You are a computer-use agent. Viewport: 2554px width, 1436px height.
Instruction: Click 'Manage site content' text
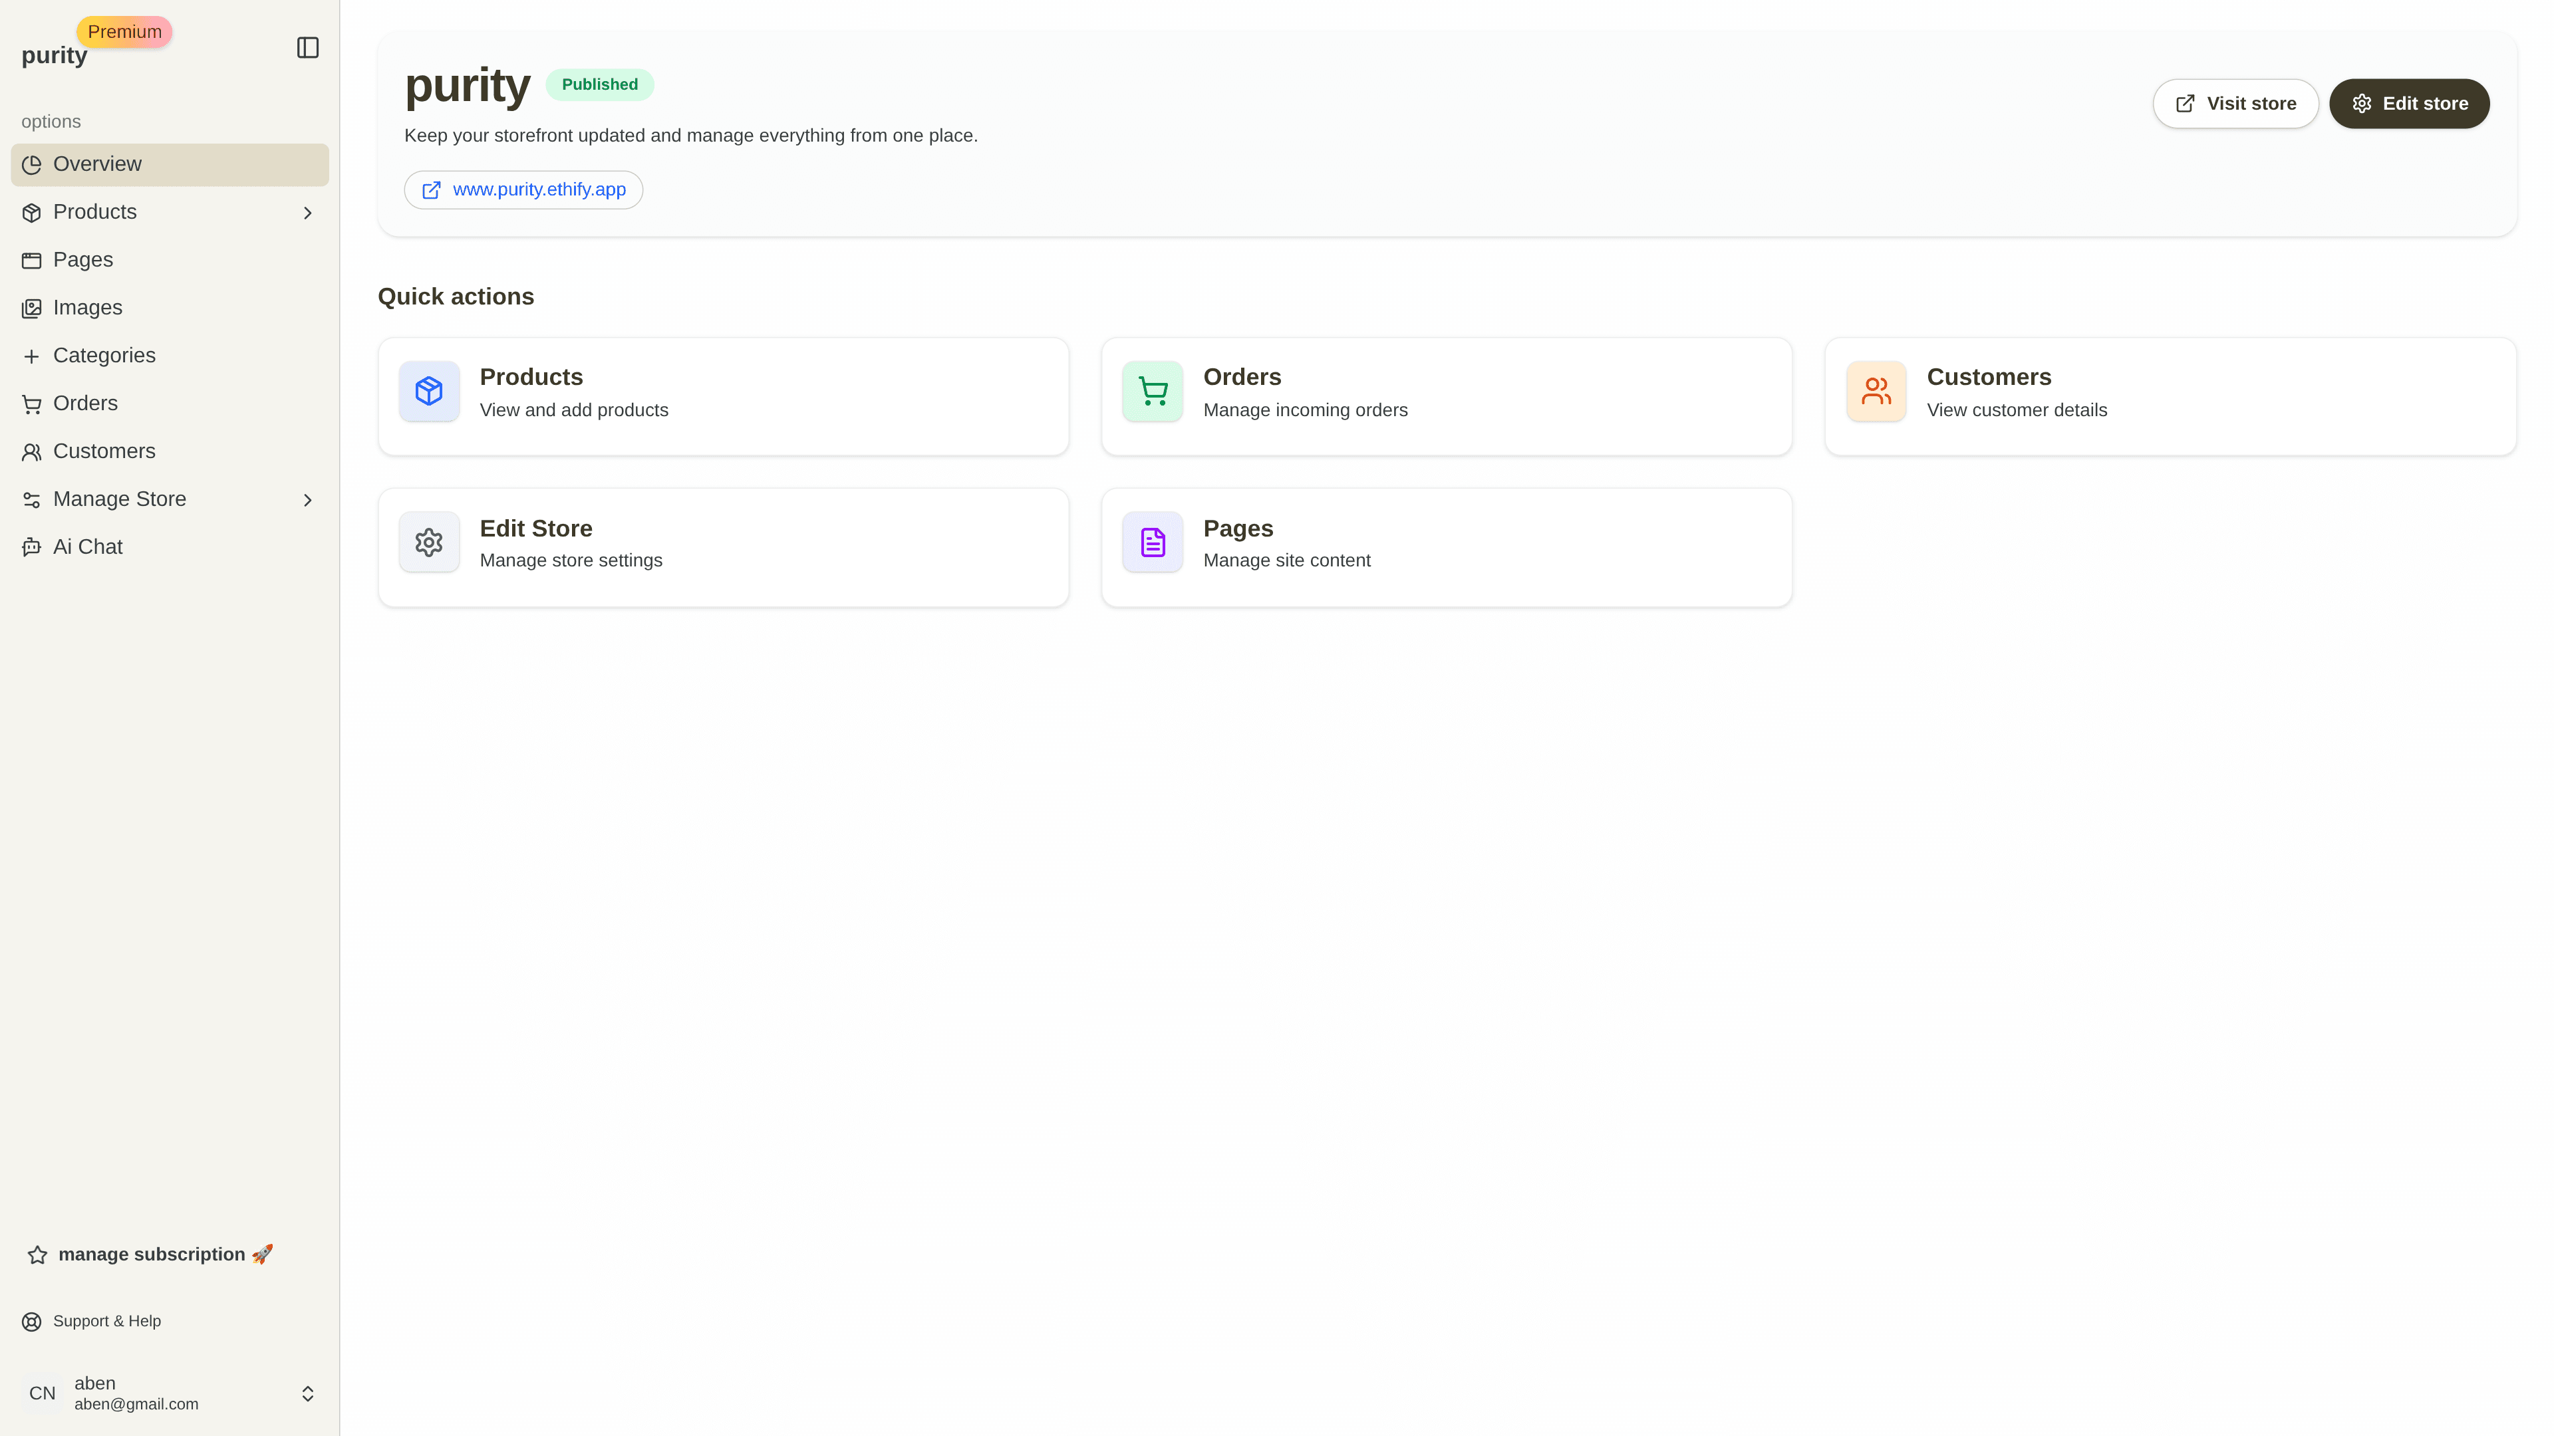coord(1287,561)
